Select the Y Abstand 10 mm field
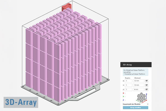This screenshot has width=166, height=111. click(138, 85)
